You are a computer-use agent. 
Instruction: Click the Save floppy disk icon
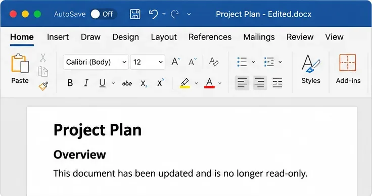(135, 14)
